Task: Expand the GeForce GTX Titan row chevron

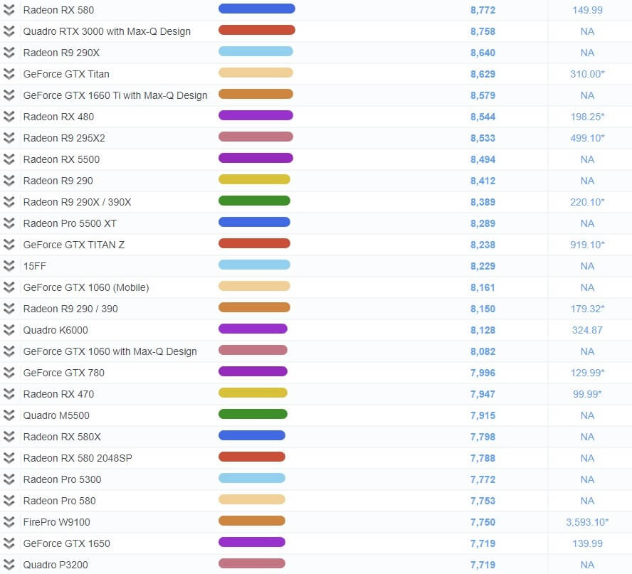Action: 9,74
